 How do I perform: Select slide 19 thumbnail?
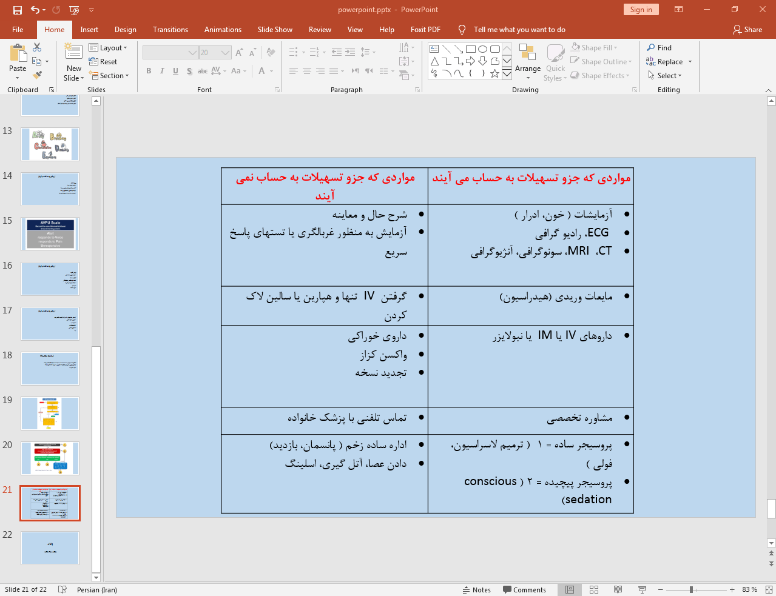click(50, 414)
